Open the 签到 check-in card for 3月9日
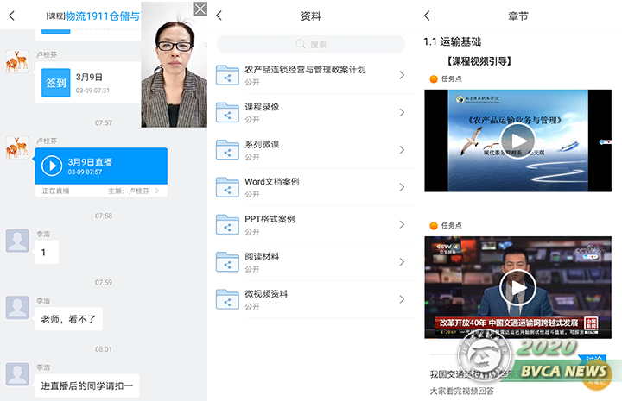622x401 pixels. tap(56, 83)
